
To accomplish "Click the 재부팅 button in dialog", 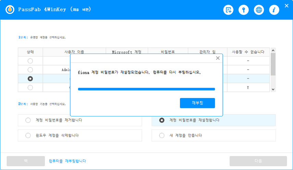I will click(197, 103).
